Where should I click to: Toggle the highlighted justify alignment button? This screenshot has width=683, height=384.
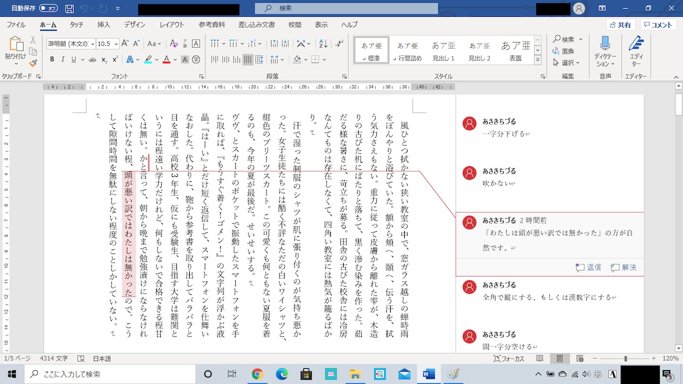click(248, 59)
